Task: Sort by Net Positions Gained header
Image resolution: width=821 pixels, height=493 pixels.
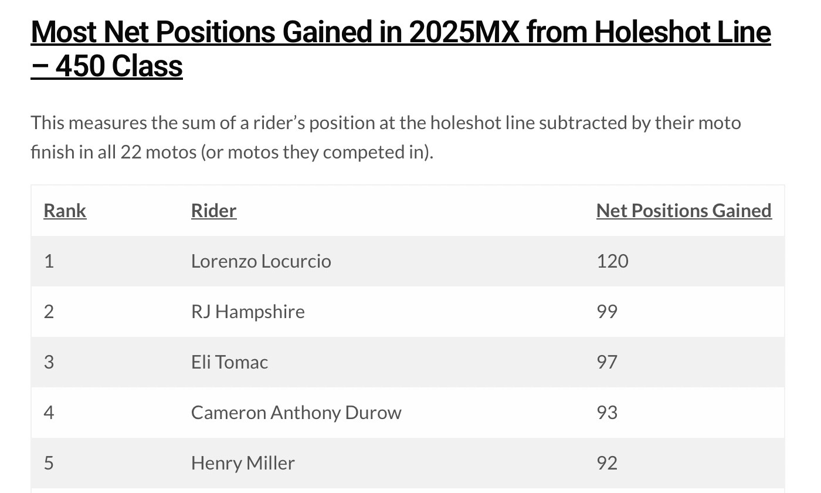Action: pos(684,211)
